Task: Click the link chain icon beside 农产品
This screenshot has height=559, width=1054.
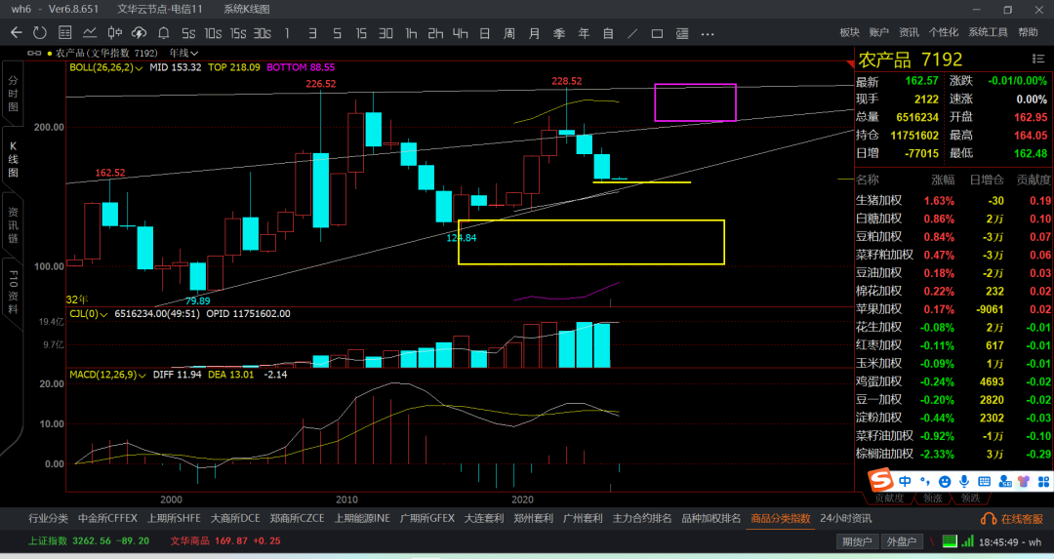Action: pyautogui.click(x=33, y=53)
